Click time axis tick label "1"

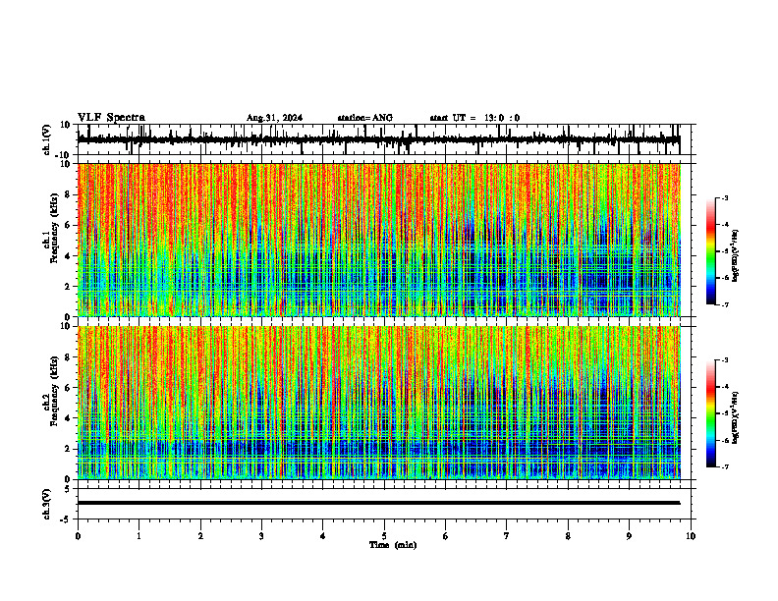tap(139, 536)
